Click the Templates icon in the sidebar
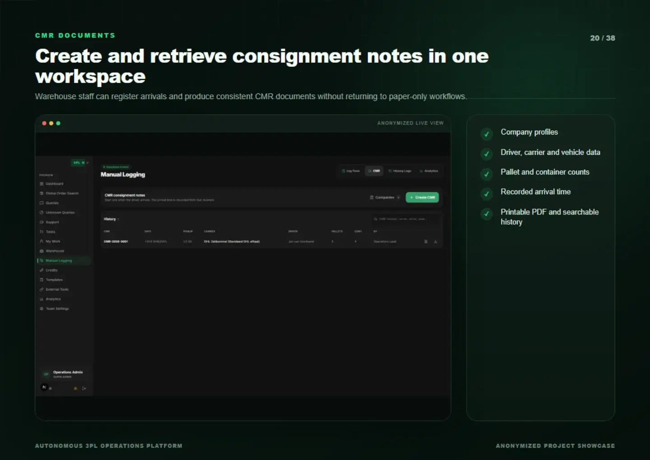650x460 pixels. click(x=42, y=280)
